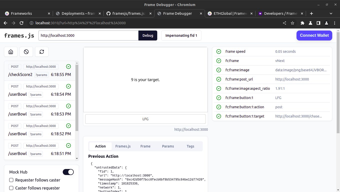Bookmark this page with star icon
This screenshot has height=192, width=340.
[292, 23]
